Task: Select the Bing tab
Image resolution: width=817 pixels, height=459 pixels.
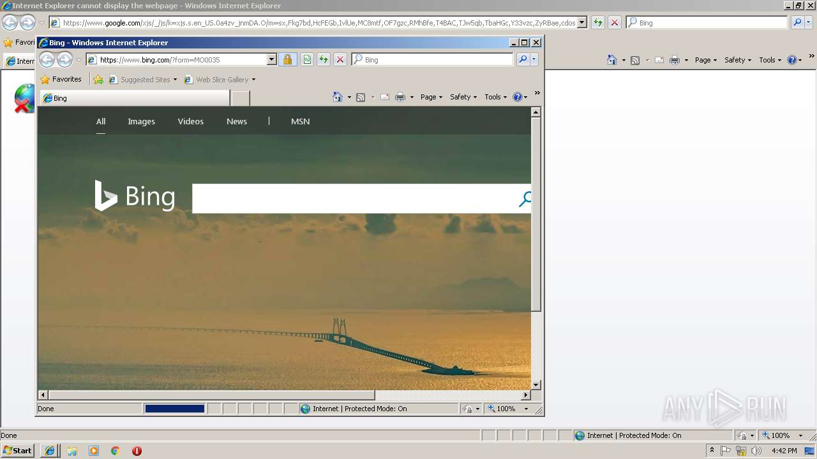Action: pos(135,98)
